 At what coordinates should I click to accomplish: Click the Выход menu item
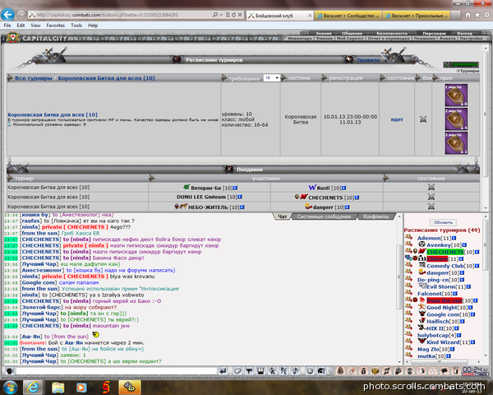click(x=464, y=34)
